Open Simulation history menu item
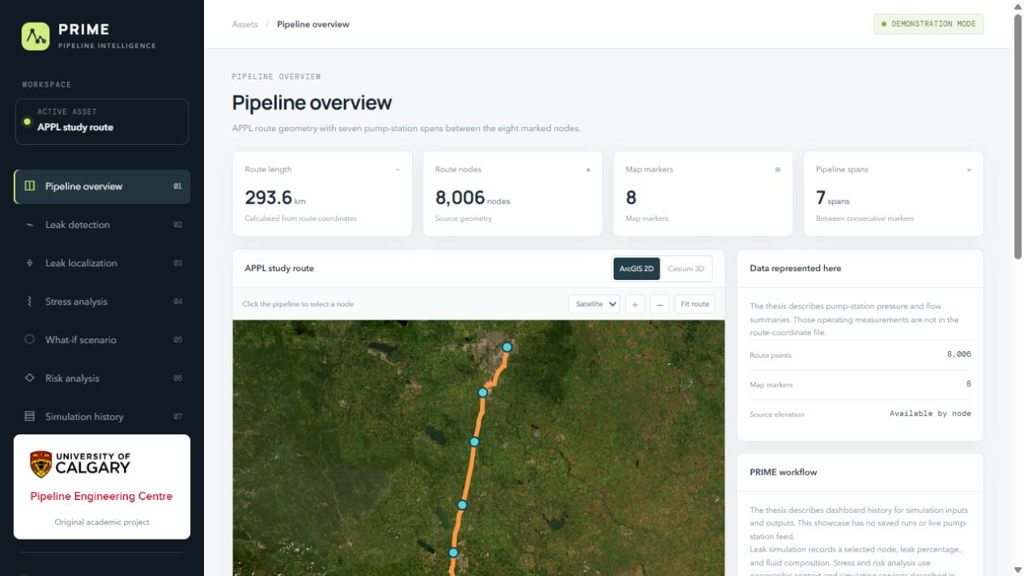Viewport: 1024px width, 576px height. [x=102, y=417]
